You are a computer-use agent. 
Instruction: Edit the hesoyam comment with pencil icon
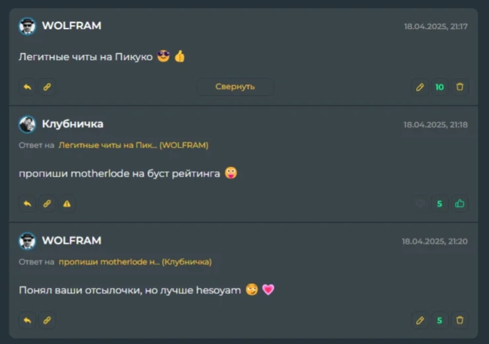tap(420, 320)
